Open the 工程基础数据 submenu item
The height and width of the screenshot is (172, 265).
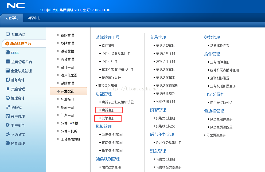tap(71, 139)
